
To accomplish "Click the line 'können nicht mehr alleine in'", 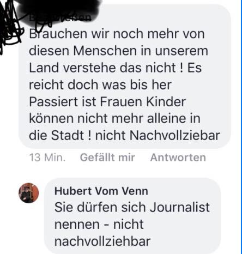I will coord(114,118).
